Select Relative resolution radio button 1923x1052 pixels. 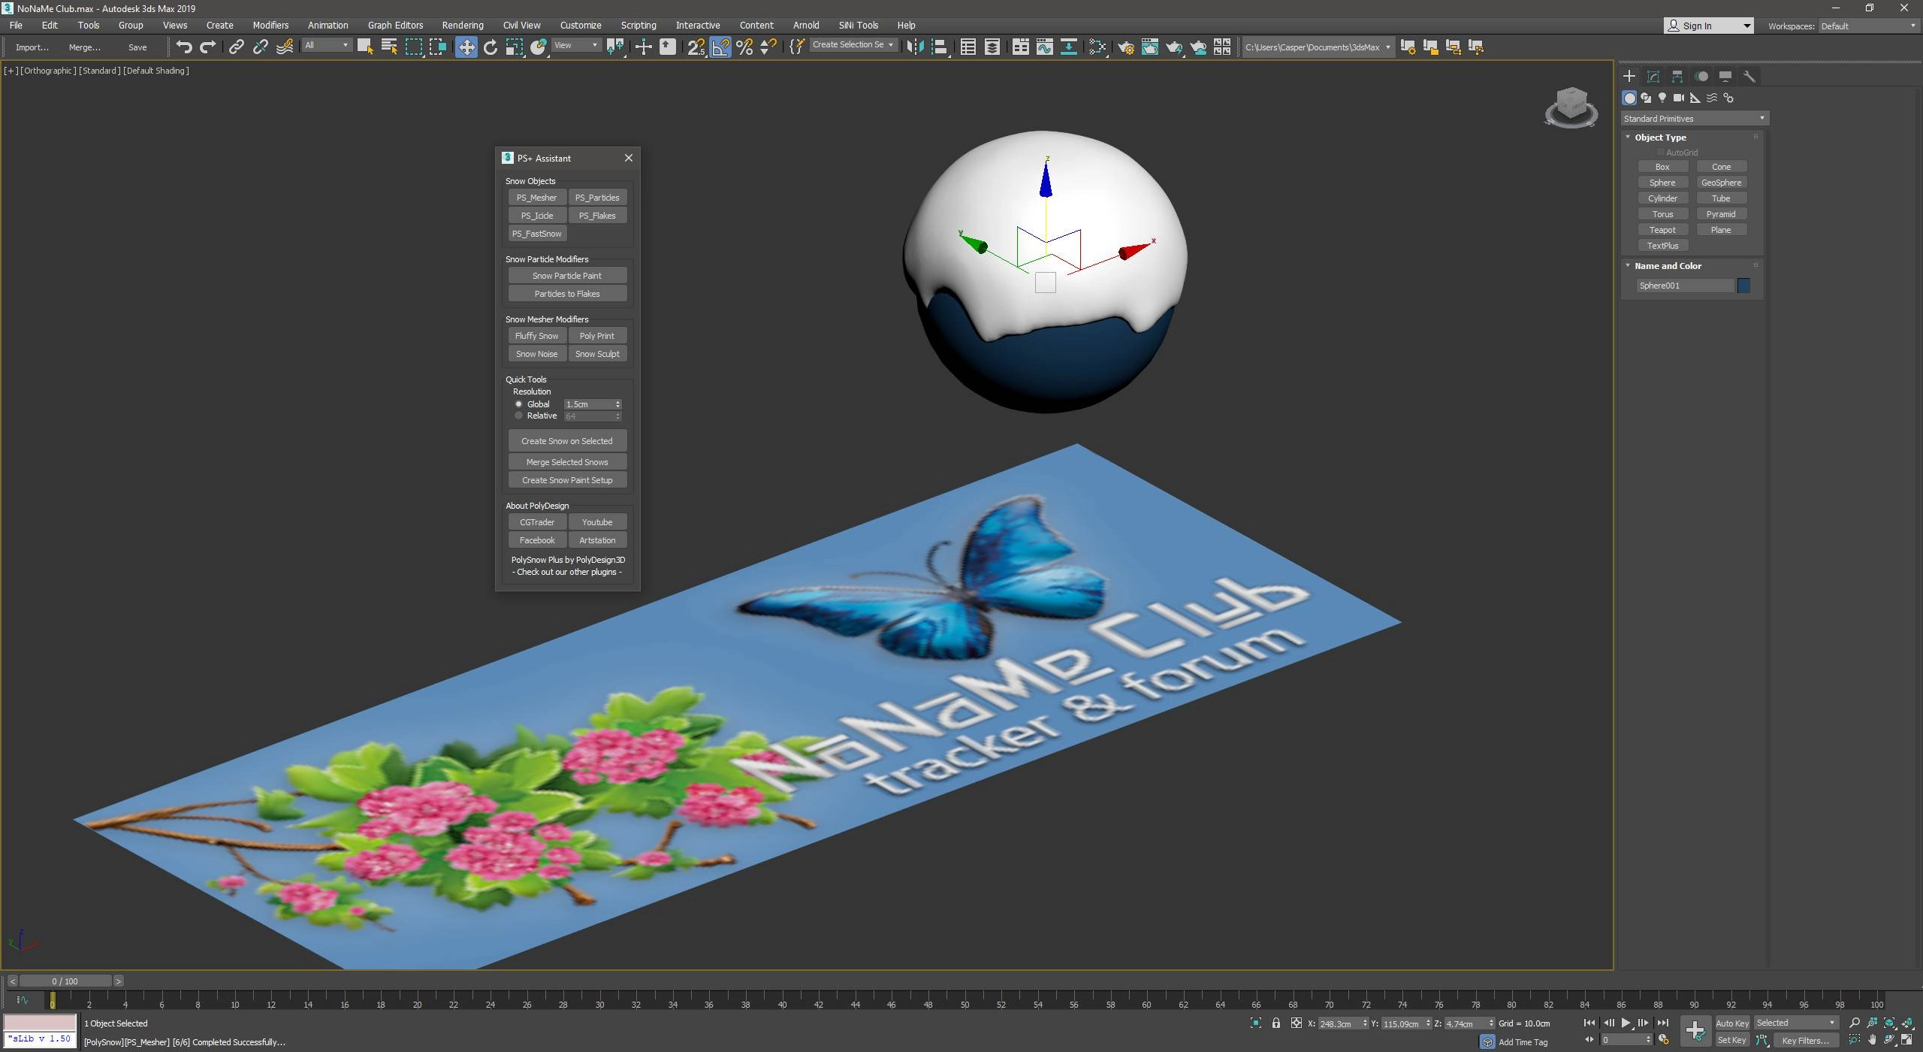point(518,416)
